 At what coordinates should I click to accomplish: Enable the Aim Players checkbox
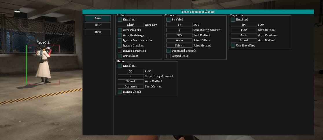[120, 30]
